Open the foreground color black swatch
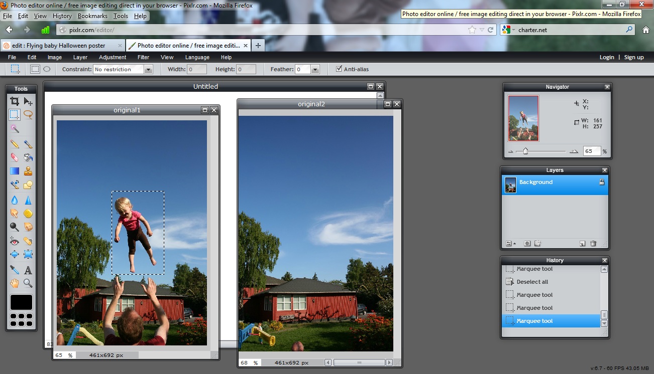654x374 pixels. (21, 302)
